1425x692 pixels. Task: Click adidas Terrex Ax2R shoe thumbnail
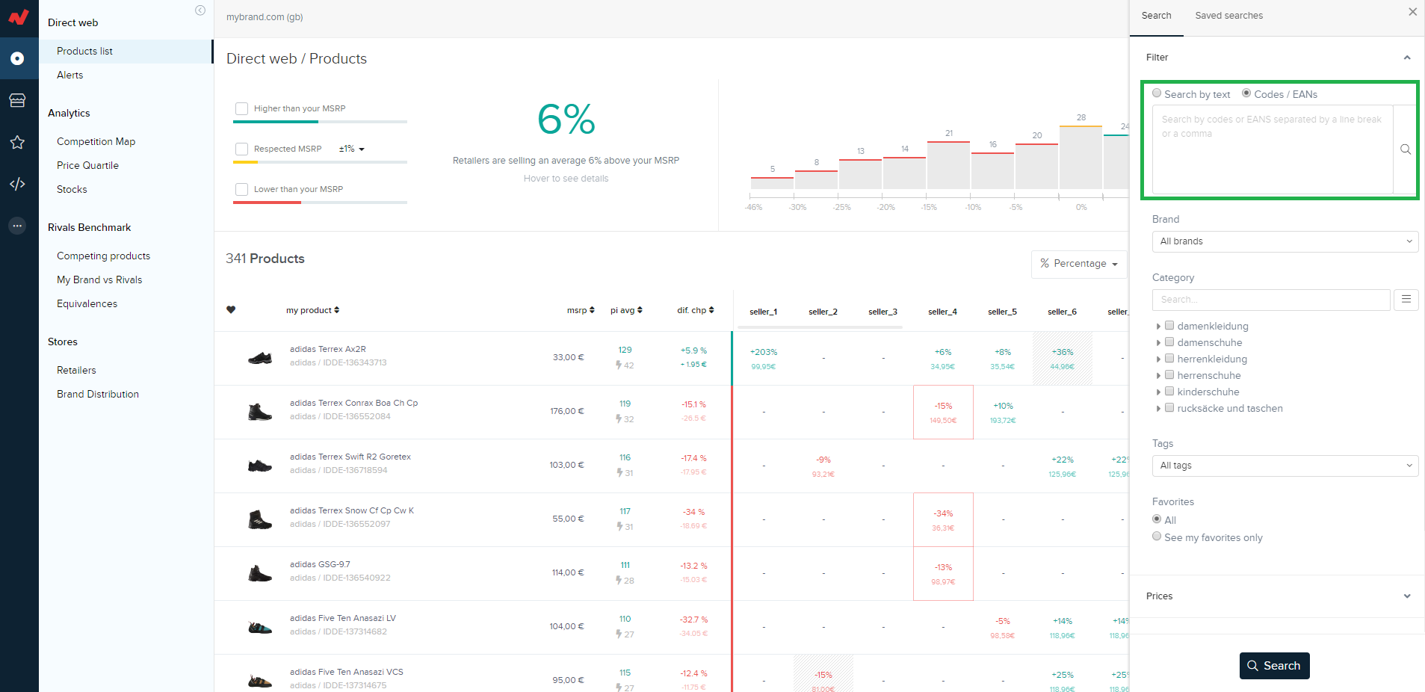pyautogui.click(x=260, y=358)
